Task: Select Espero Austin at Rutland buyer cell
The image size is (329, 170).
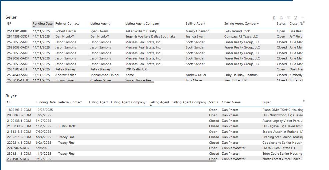Action: [282, 132]
